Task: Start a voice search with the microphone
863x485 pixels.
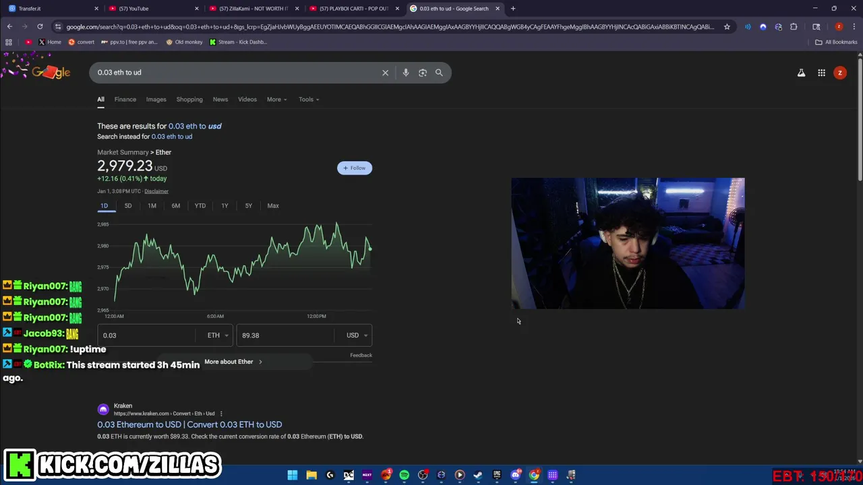Action: pos(405,73)
